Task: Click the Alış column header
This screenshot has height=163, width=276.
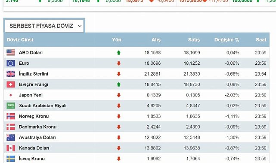Action: [x=156, y=40]
